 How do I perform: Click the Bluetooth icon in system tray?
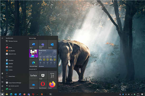(x=123, y=94)
